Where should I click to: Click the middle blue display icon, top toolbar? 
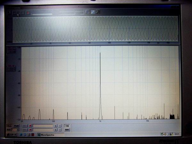coord(93,12)
